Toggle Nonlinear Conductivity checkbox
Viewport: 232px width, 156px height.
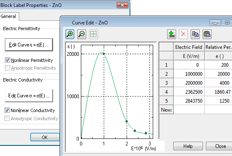tap(7, 110)
